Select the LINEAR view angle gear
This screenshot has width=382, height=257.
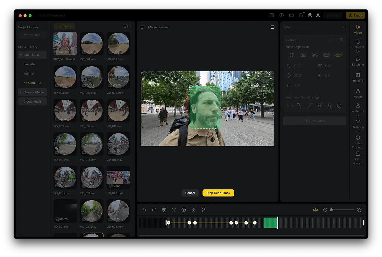(338, 55)
